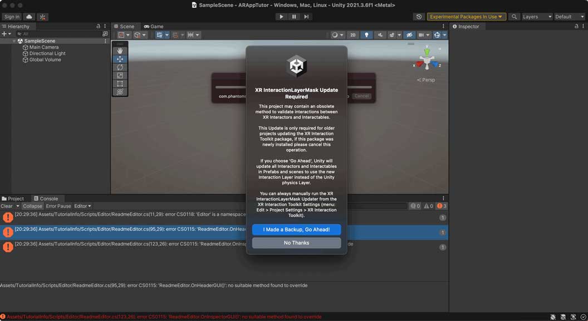Click Sign in button
588x321 pixels.
(x=12, y=17)
